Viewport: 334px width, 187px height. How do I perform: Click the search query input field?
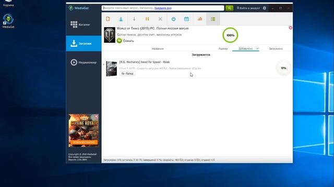pyautogui.click(x=163, y=8)
